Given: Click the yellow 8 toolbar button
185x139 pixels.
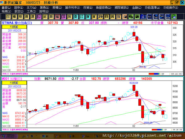Looking at the screenshot, I should coord(94,17).
